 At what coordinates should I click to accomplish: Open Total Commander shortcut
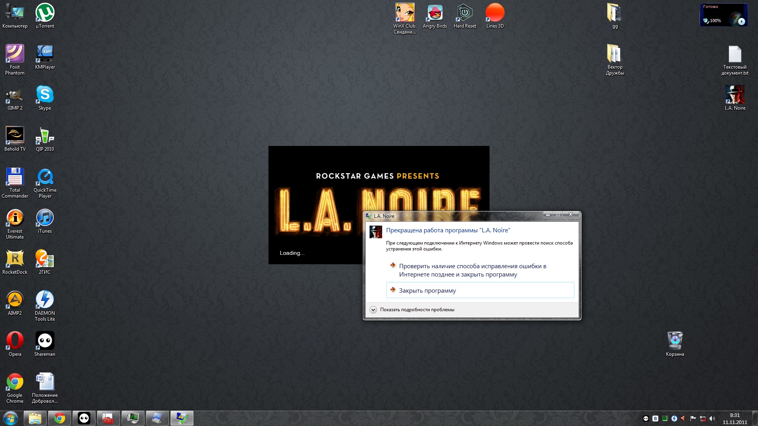coord(15,183)
